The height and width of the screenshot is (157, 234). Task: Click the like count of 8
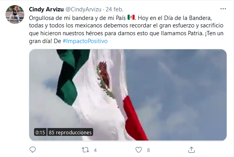coord(148,150)
